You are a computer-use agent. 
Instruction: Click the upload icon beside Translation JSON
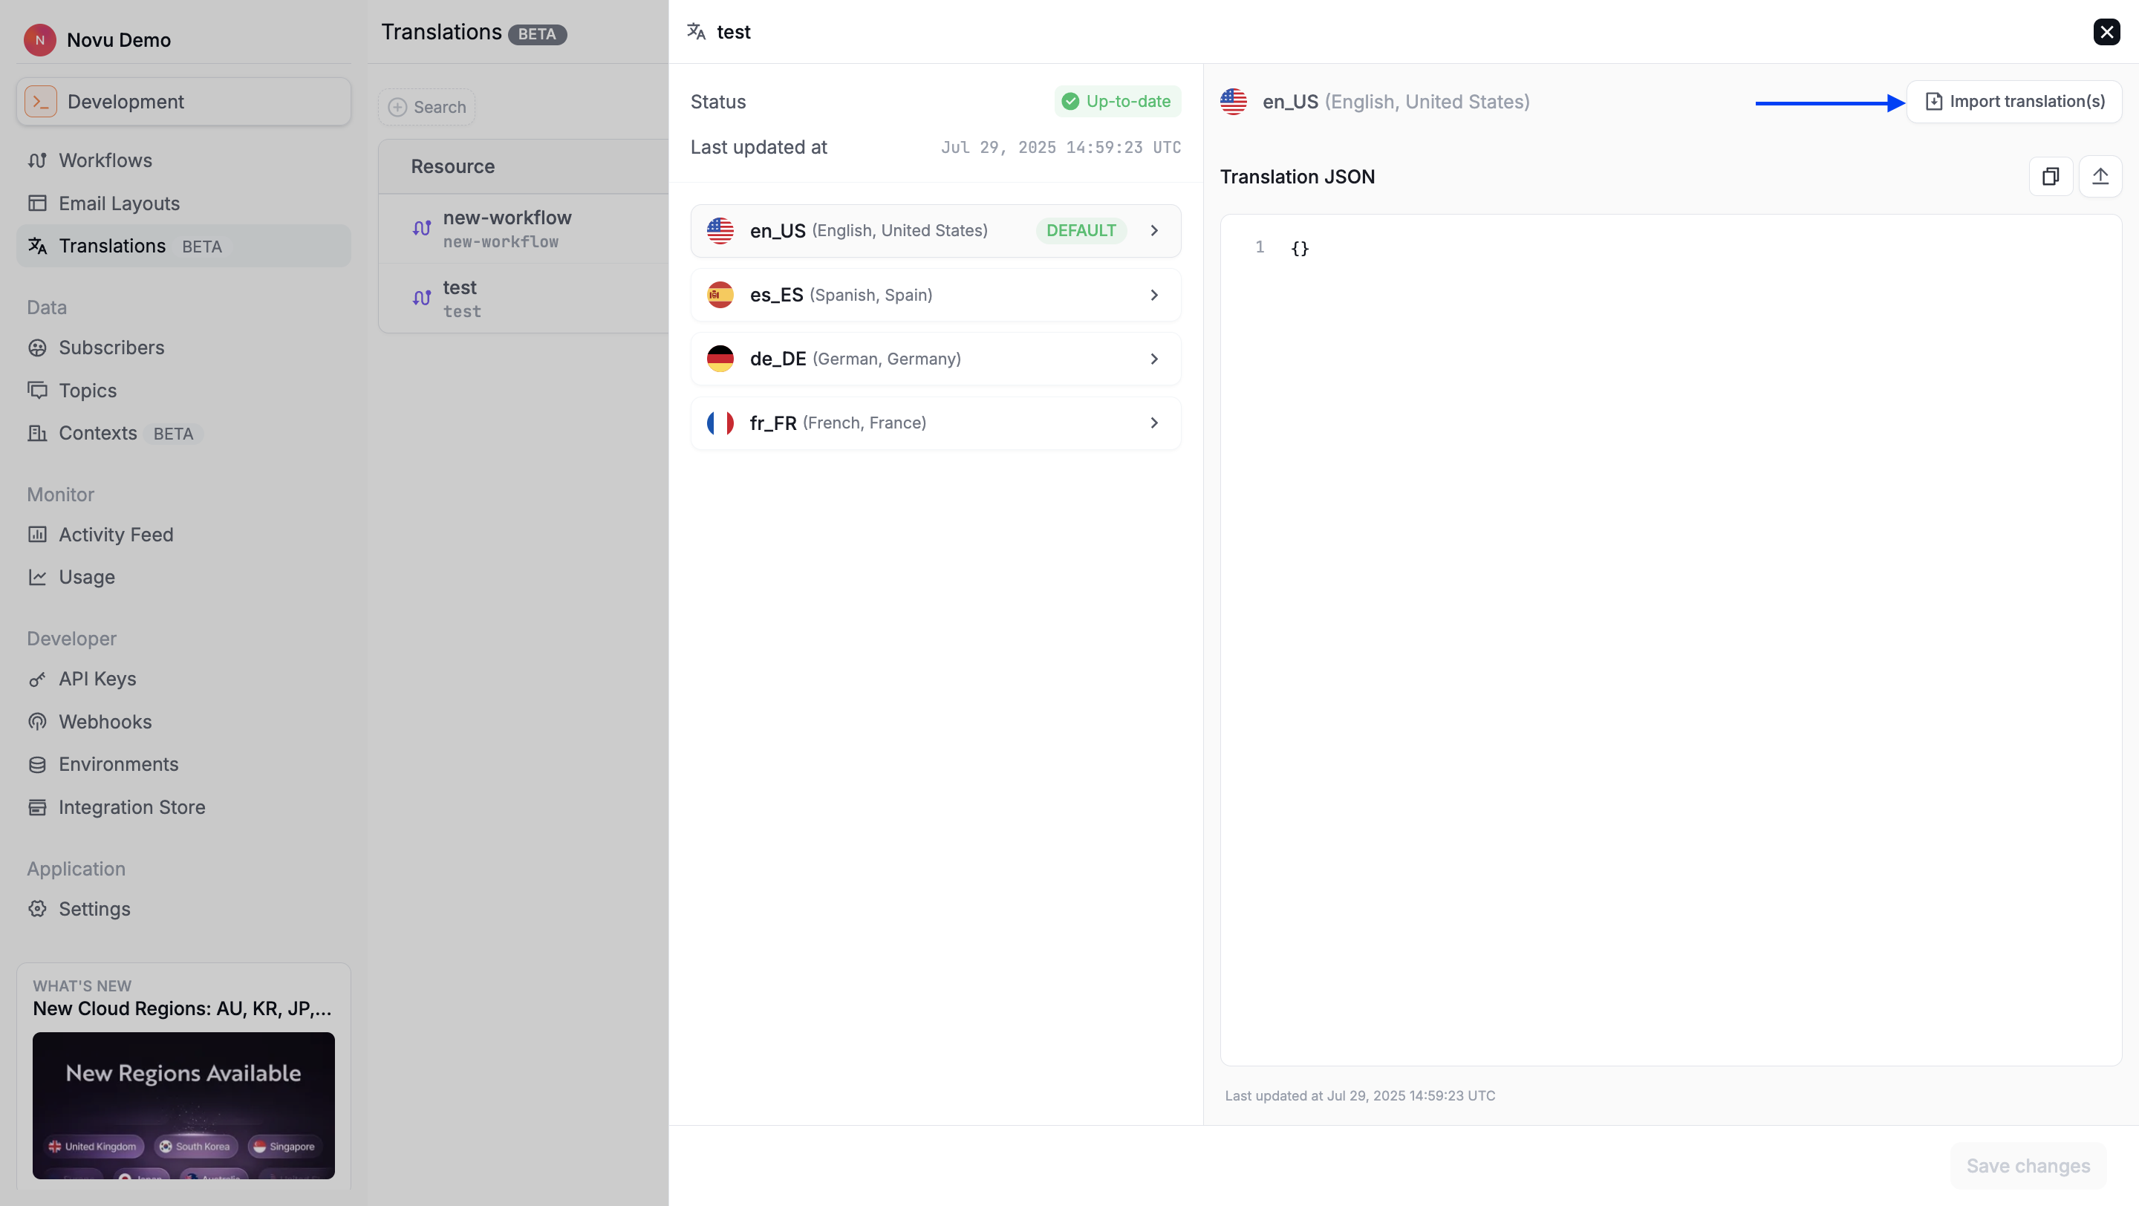pos(2100,176)
